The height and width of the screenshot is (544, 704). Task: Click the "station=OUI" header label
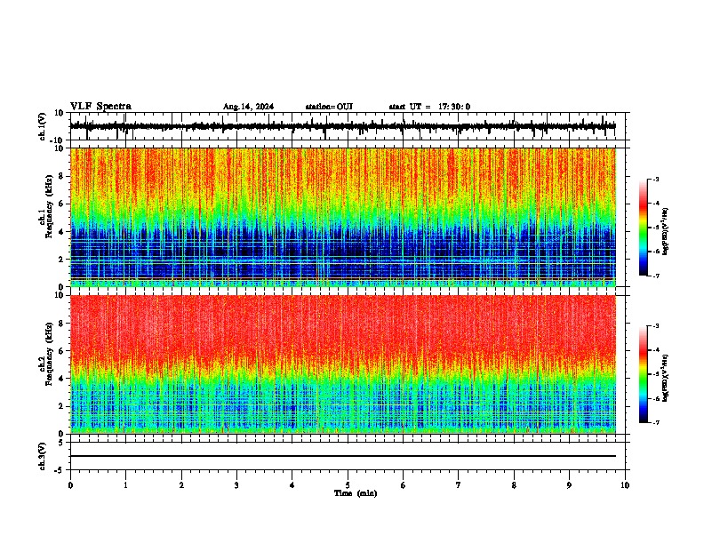point(329,107)
